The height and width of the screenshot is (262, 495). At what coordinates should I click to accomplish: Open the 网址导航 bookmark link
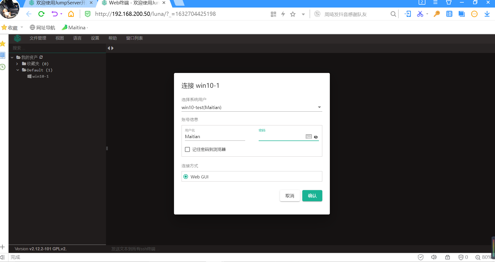tap(43, 28)
